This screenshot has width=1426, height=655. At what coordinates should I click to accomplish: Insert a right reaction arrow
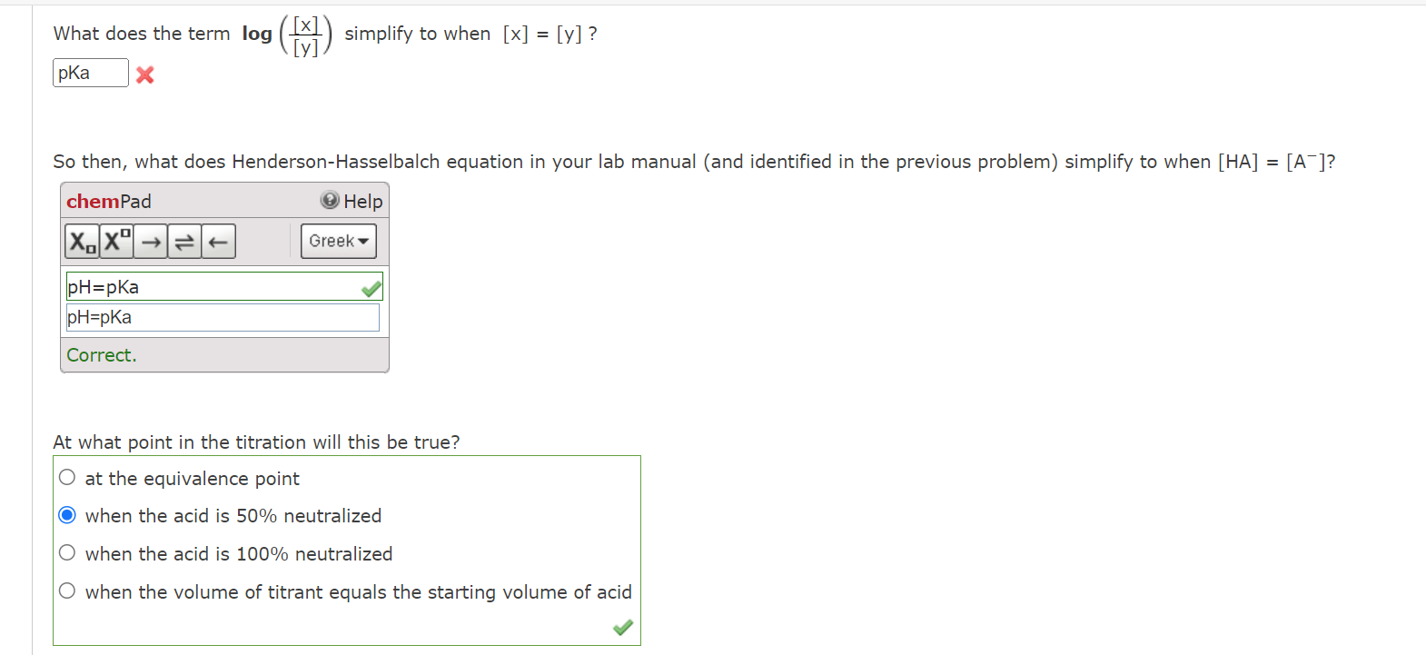click(x=149, y=241)
